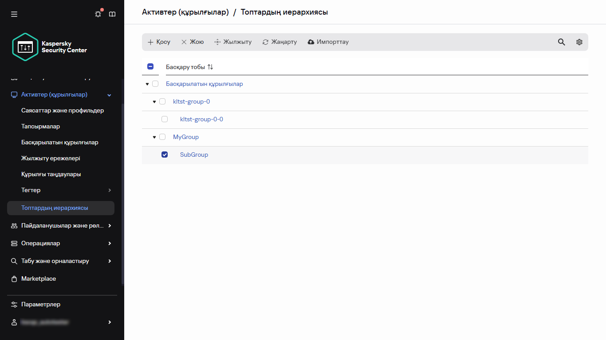Open the table settings gear icon
Screen dimensions: 606x340
tap(579, 42)
